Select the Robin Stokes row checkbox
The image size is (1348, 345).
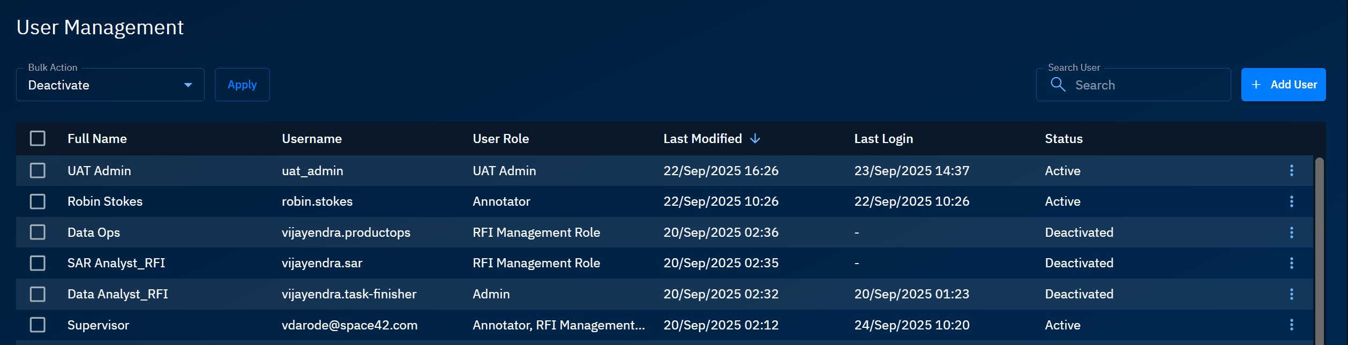(x=38, y=201)
